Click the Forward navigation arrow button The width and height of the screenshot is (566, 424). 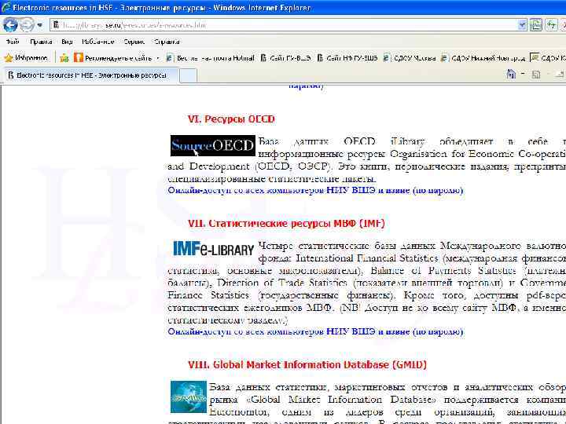point(27,25)
